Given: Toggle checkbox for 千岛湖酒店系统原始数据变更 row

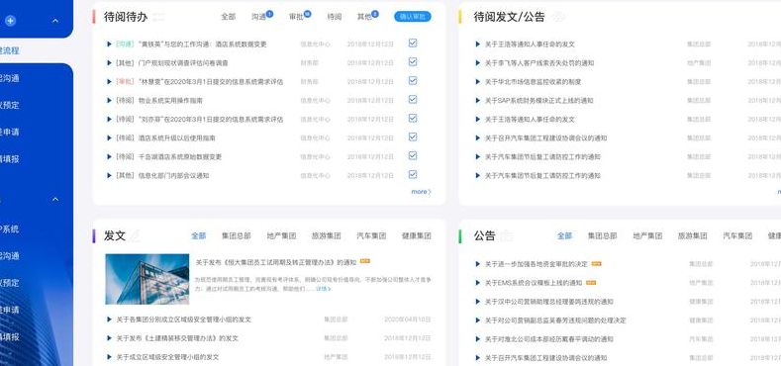Looking at the screenshot, I should (x=413, y=156).
